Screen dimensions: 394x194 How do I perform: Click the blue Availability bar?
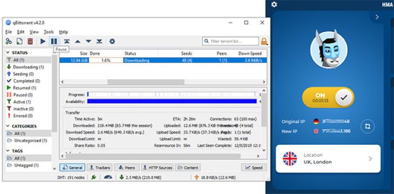(x=172, y=102)
